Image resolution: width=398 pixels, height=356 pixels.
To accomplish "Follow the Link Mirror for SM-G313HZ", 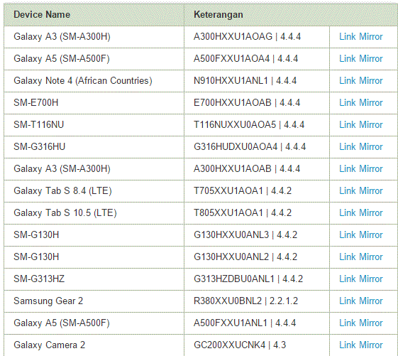I will [x=360, y=279].
